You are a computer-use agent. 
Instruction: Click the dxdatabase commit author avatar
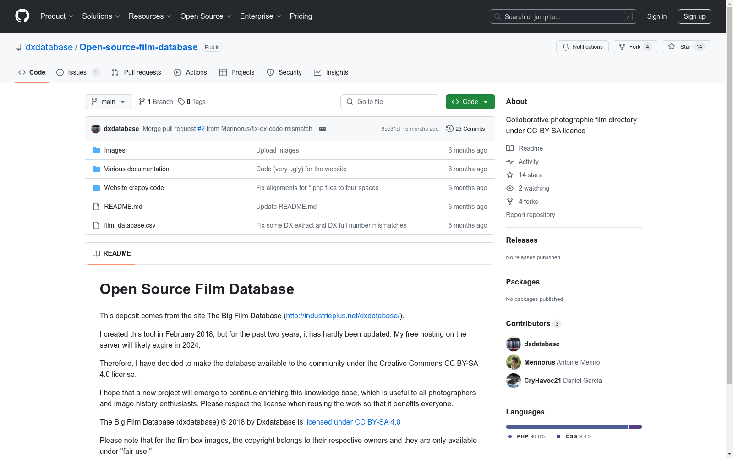(96, 129)
